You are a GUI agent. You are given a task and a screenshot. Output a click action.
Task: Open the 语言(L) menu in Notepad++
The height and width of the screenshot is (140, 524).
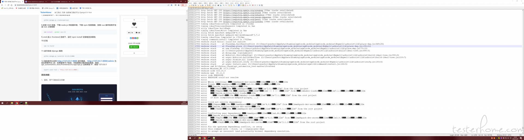coord(216,3)
